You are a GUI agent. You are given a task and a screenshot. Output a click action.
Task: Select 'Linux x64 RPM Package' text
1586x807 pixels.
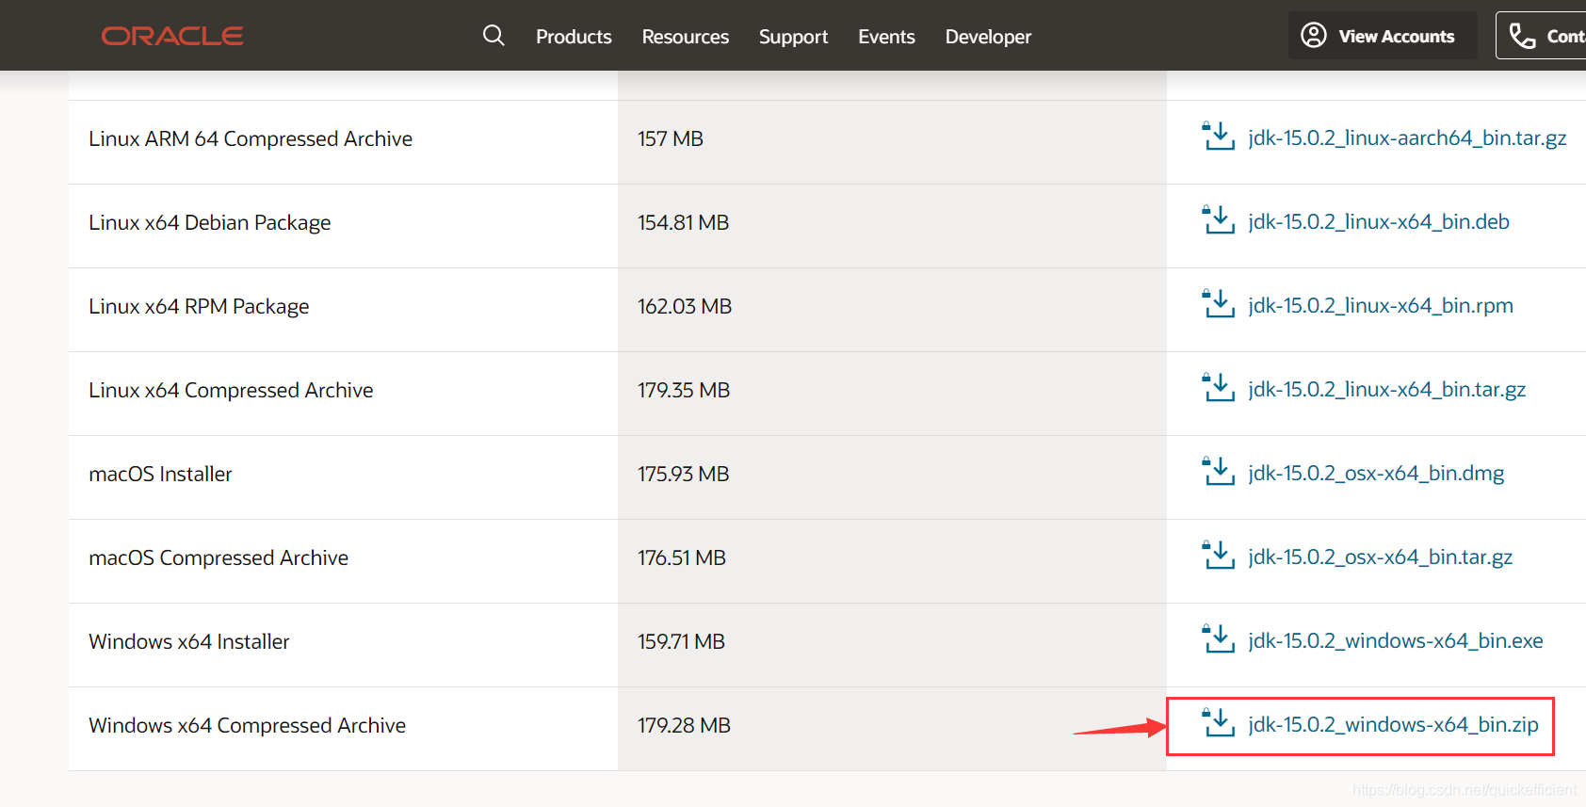(x=199, y=306)
